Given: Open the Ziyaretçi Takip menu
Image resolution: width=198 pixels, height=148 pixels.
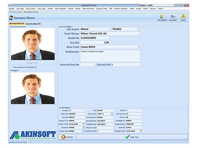Looking at the screenshot, I should pyautogui.click(x=102, y=9).
